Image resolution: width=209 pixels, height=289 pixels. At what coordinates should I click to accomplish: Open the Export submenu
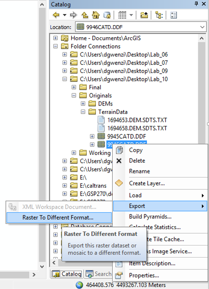coord(160,206)
